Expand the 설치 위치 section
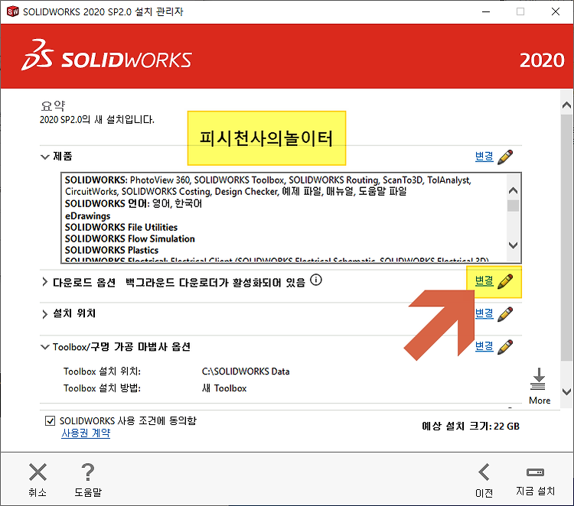The height and width of the screenshot is (506, 574). click(44, 314)
